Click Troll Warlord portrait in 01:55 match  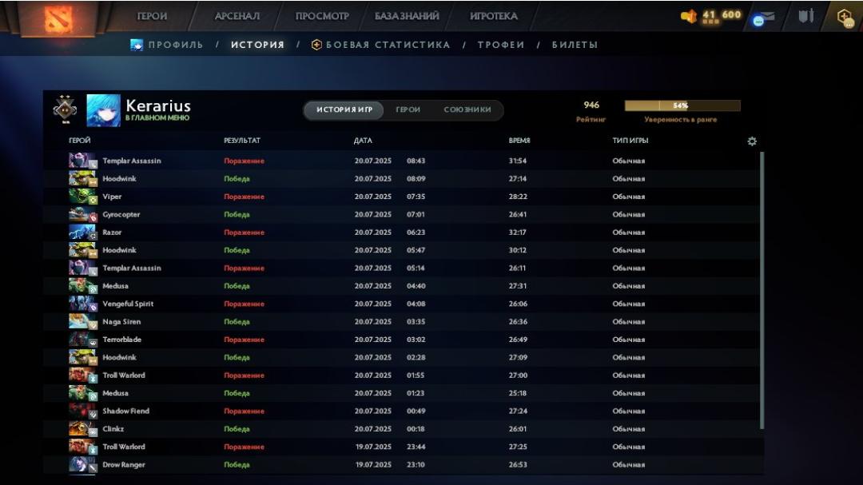coord(82,376)
